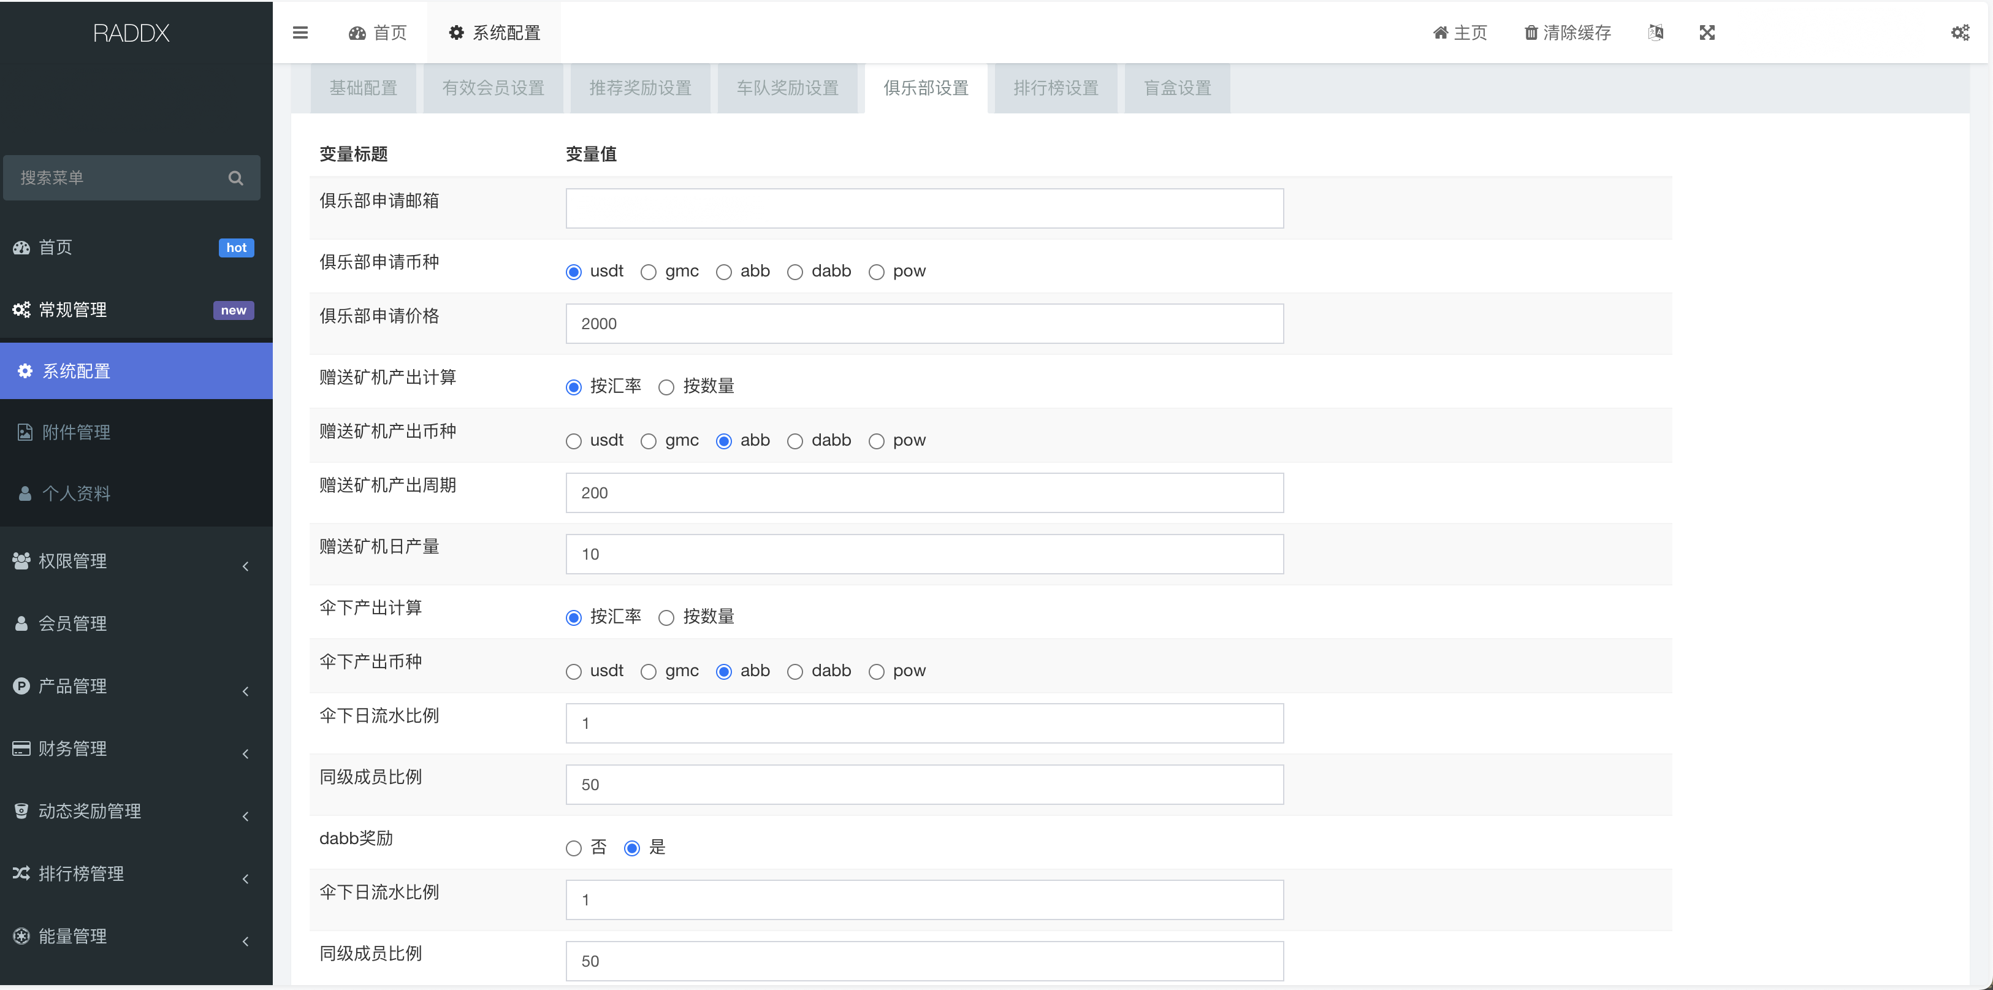Select 按数量 for 赠送矿机产出计算

(666, 386)
